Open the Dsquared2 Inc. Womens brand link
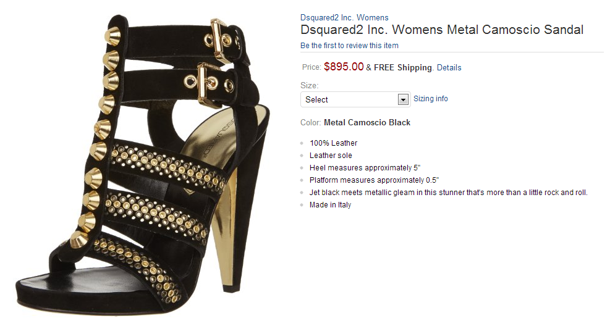 tap(344, 17)
